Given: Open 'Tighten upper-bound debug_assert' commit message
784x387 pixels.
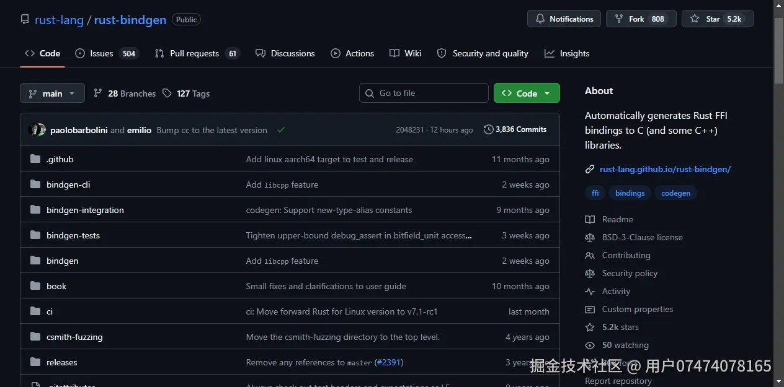Looking at the screenshot, I should click(359, 235).
